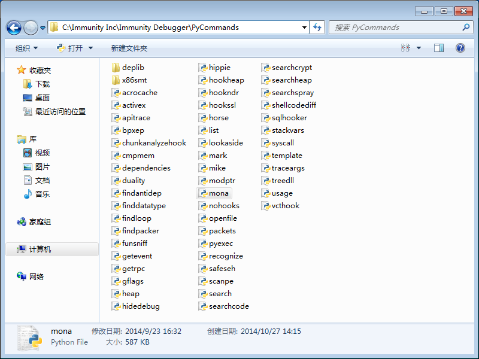Click the file name finddatatype
479x359 pixels.
[144, 206]
